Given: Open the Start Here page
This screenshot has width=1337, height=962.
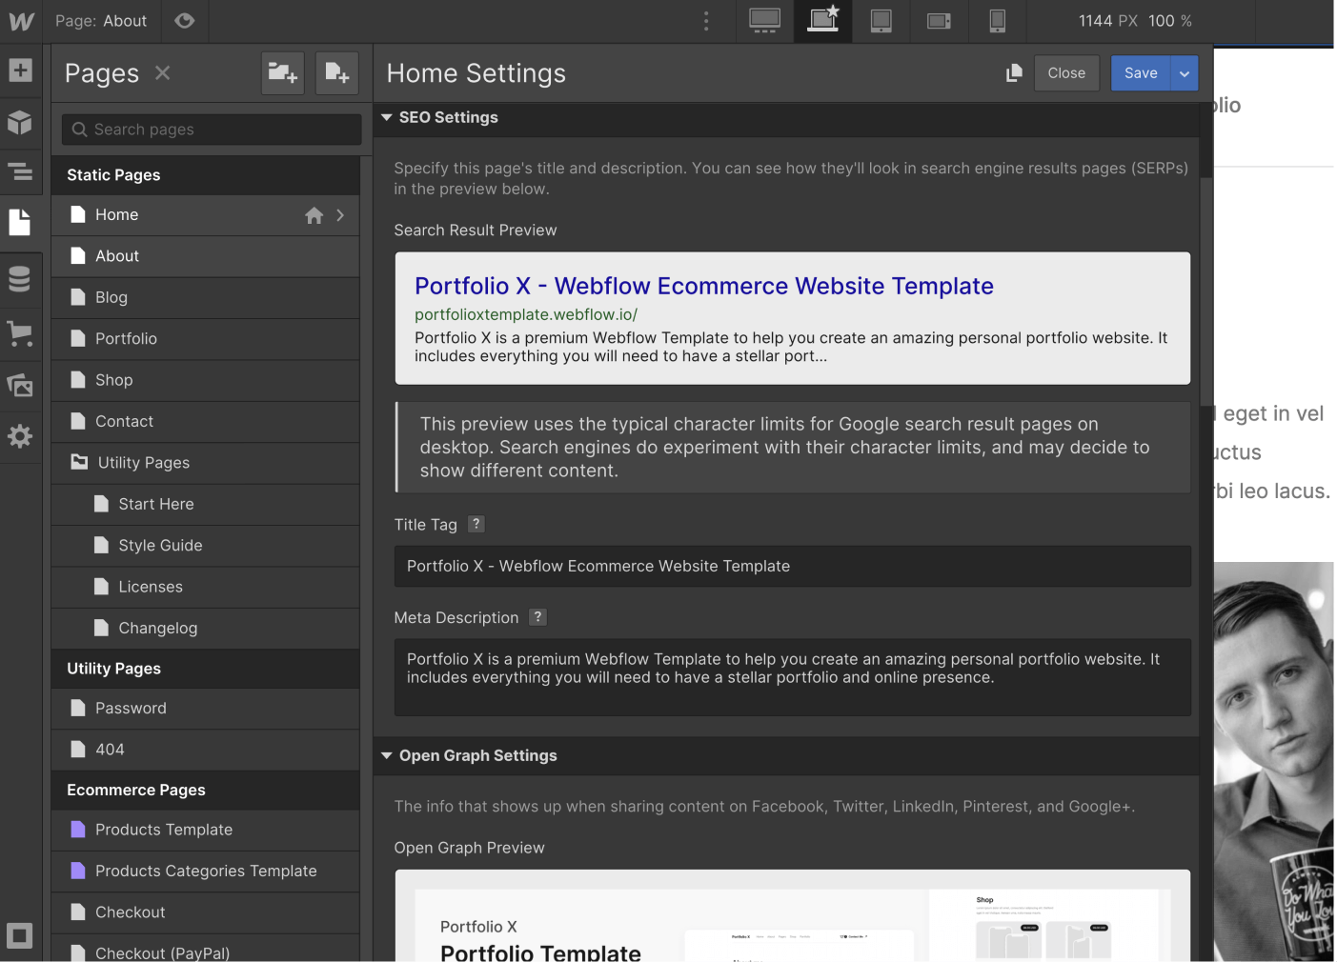Looking at the screenshot, I should point(205,504).
